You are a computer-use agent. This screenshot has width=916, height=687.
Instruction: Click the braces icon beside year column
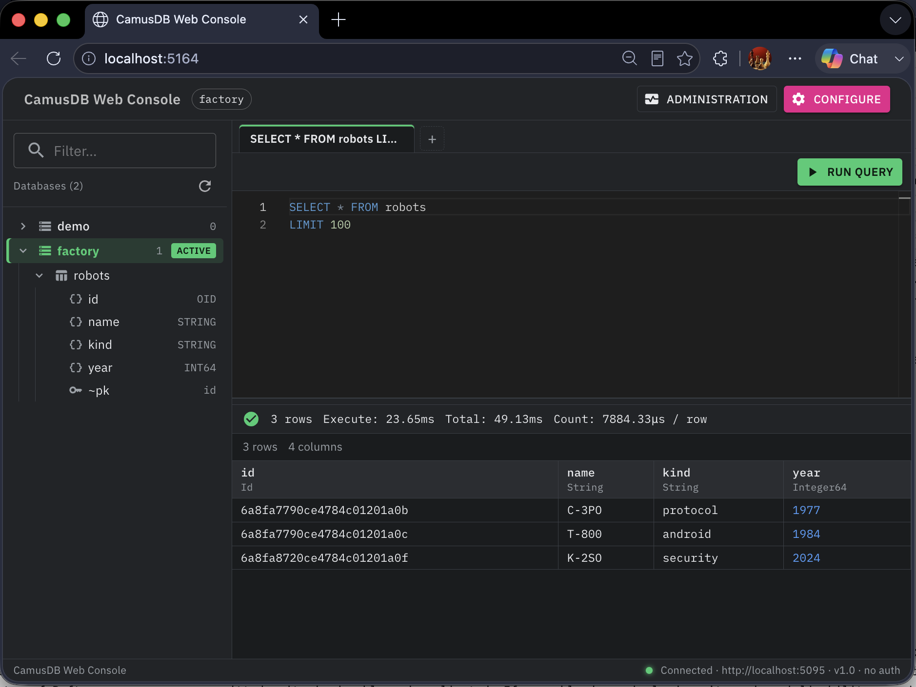[76, 367]
